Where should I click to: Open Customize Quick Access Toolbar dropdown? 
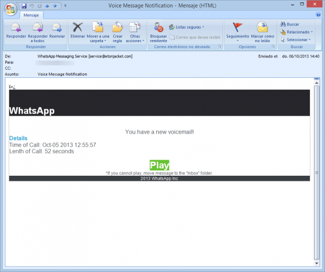(x=66, y=5)
